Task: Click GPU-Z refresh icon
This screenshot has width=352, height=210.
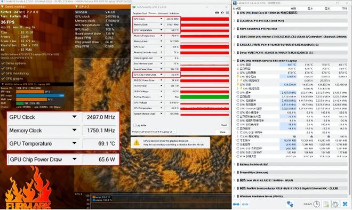Action: point(222,13)
